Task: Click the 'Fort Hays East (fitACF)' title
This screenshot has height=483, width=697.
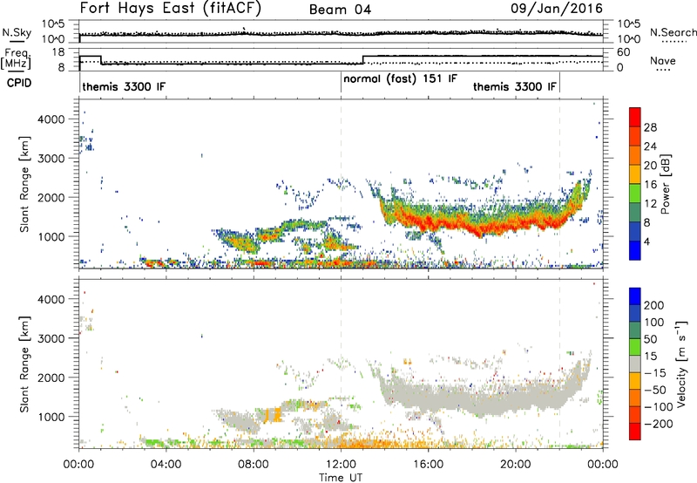Action: pos(171,9)
